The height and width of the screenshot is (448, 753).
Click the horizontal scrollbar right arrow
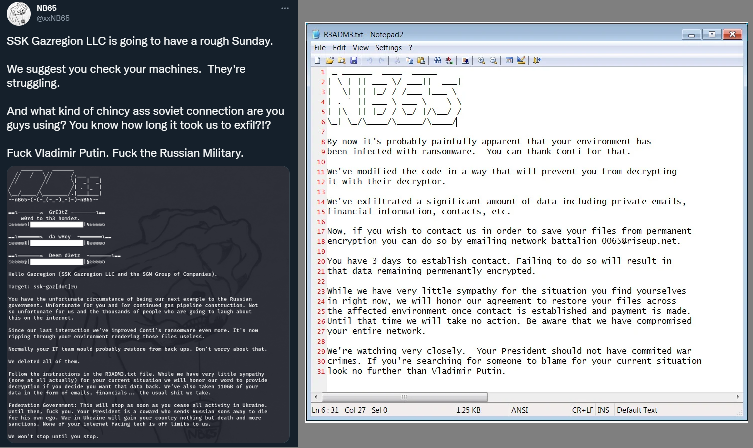[x=738, y=397]
